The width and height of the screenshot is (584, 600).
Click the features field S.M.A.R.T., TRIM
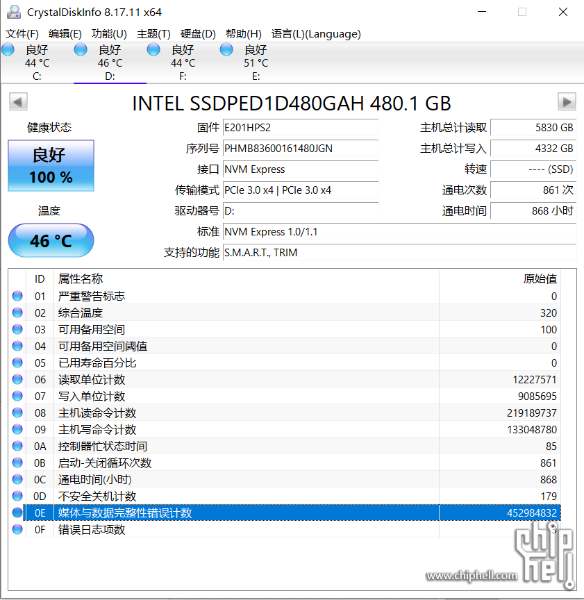click(x=399, y=253)
